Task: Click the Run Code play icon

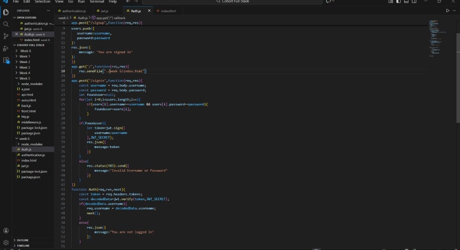Action: pos(448,11)
